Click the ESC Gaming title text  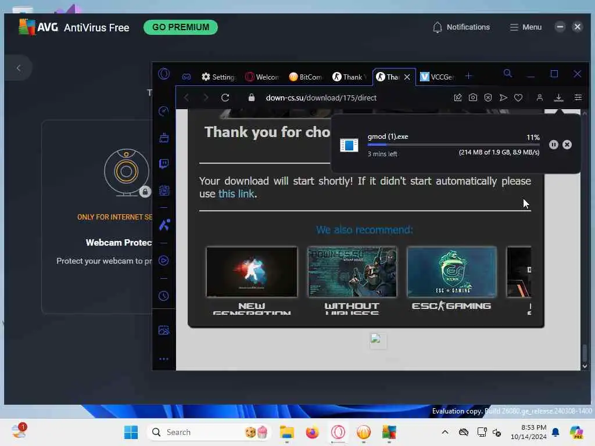(x=451, y=305)
